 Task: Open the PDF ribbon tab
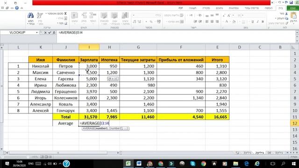click(x=181, y=8)
